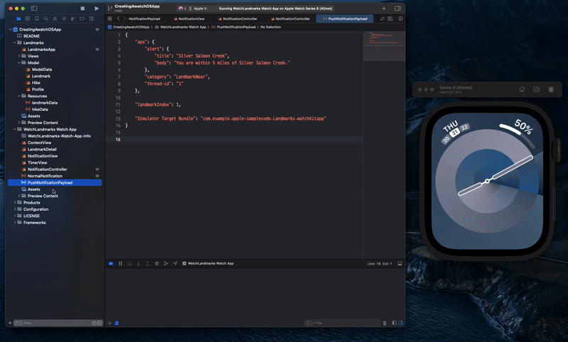The image size is (568, 342).
Task: Click the editor review changes arrows icon
Action: coord(382,19)
